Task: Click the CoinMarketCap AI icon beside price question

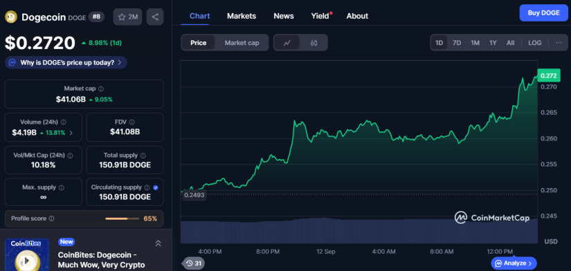Action: (x=12, y=63)
